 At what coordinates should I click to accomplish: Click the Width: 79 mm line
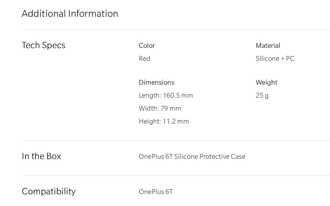pyautogui.click(x=160, y=108)
